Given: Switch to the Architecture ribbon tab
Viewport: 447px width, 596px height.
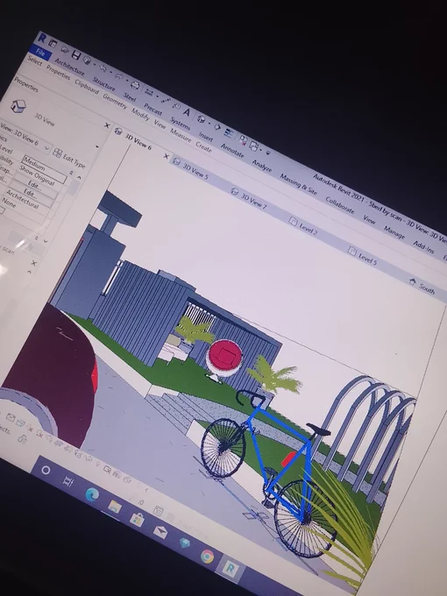Looking at the screenshot, I should (70, 67).
